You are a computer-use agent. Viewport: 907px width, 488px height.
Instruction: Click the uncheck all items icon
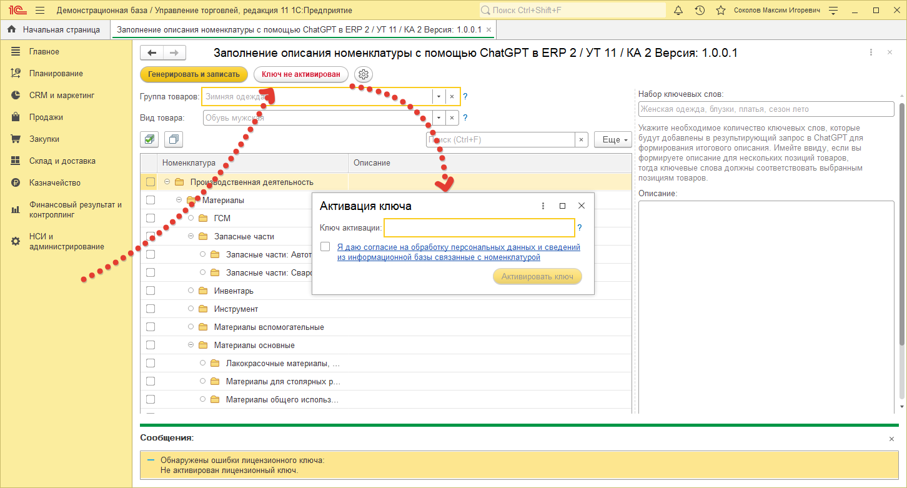(174, 139)
